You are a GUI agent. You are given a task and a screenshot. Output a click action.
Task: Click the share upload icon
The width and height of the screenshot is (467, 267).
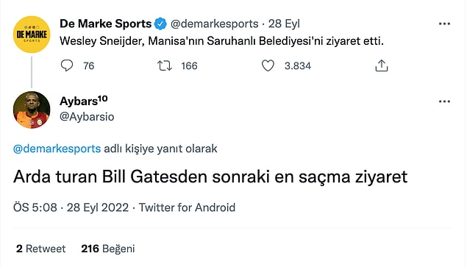(x=382, y=65)
